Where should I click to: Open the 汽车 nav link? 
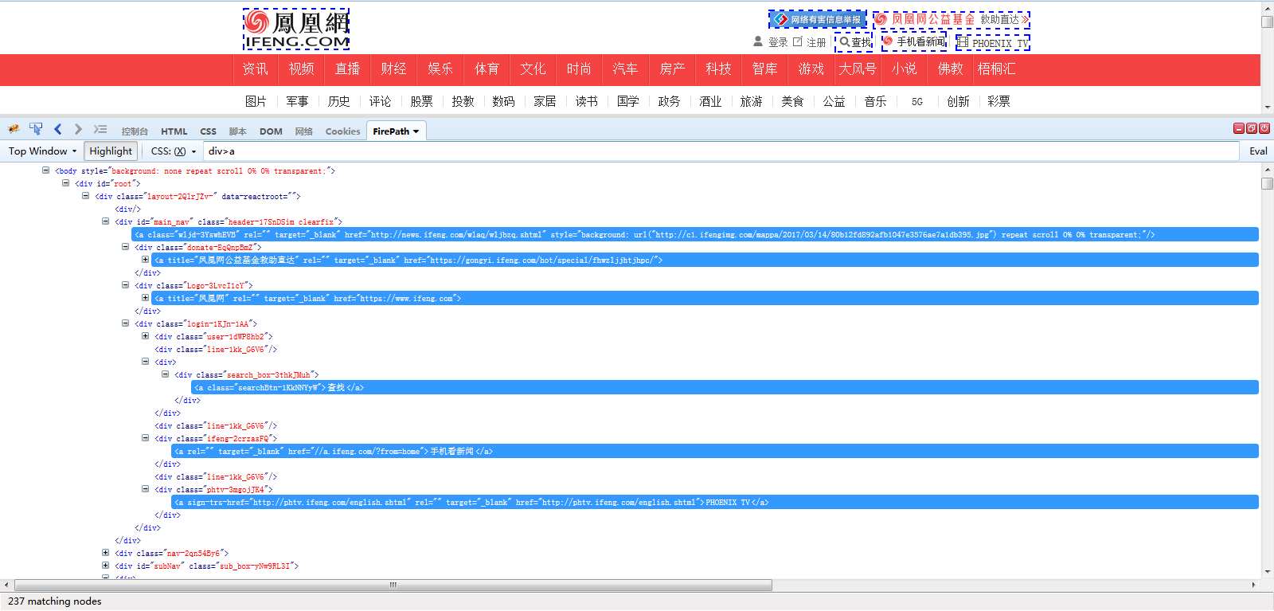(626, 69)
